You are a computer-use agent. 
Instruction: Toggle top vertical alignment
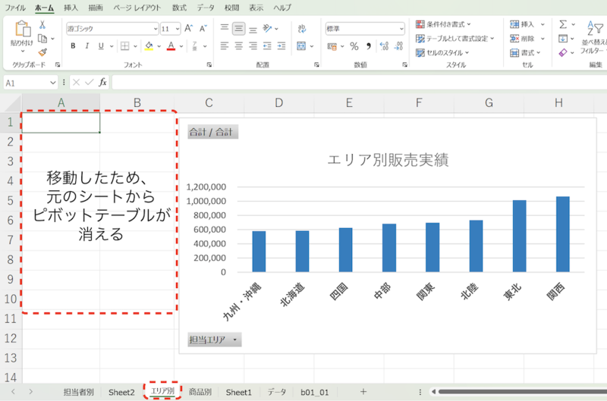(x=224, y=28)
